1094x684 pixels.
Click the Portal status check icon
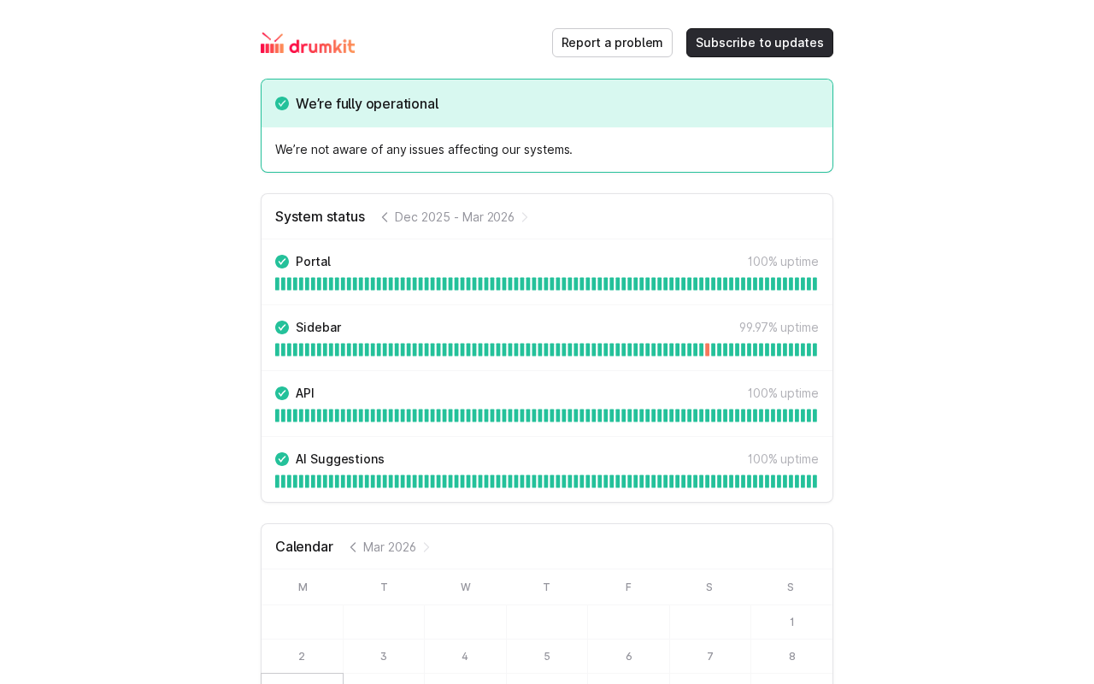[x=282, y=262]
